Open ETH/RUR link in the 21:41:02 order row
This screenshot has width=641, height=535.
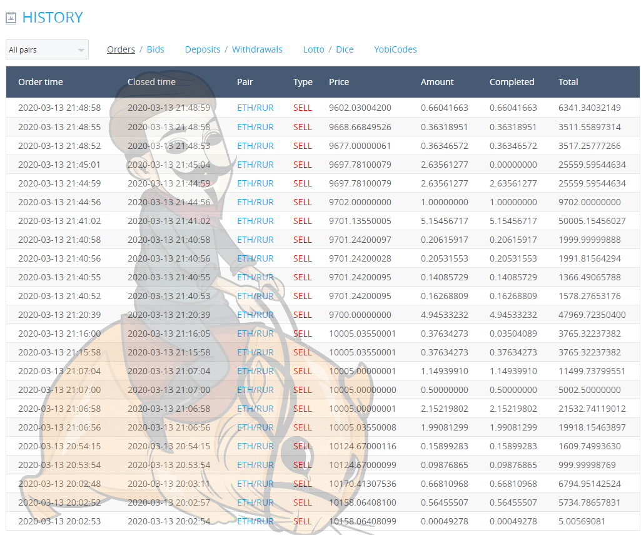click(256, 221)
